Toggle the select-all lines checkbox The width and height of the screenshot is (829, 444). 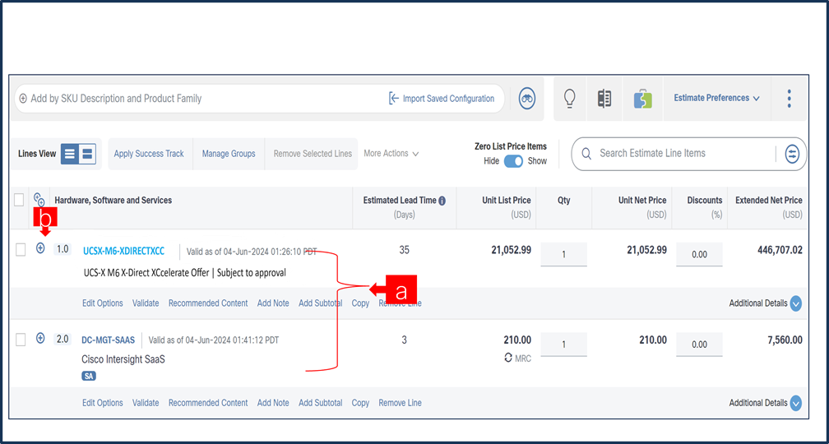click(19, 201)
